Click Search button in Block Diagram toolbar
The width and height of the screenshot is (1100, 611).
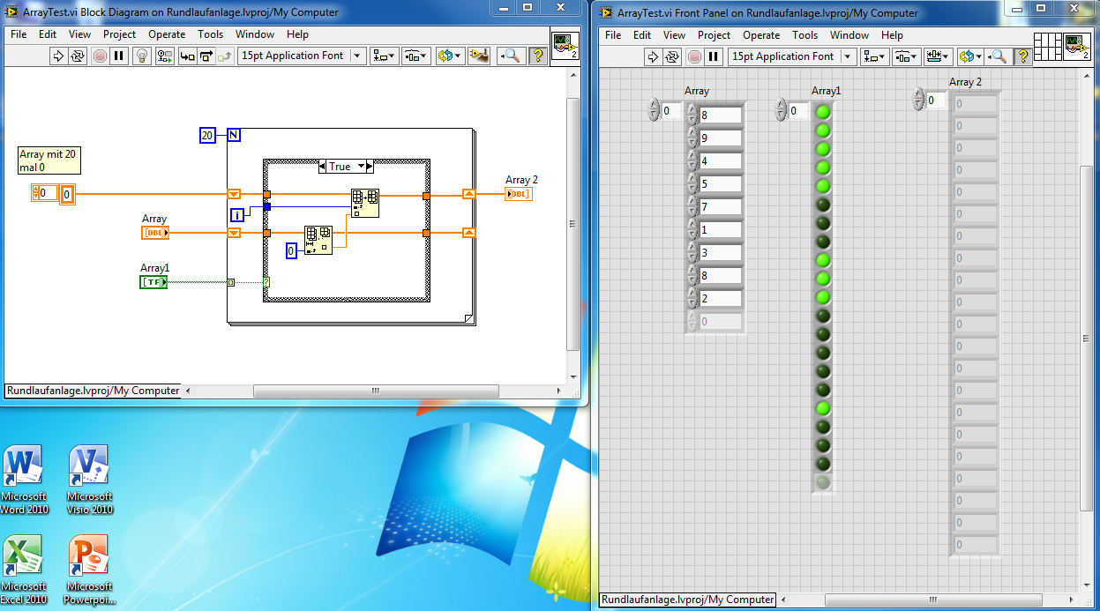511,56
